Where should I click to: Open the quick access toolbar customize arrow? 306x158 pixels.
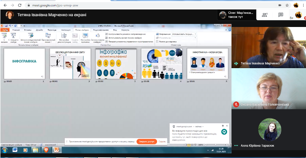(24, 26)
